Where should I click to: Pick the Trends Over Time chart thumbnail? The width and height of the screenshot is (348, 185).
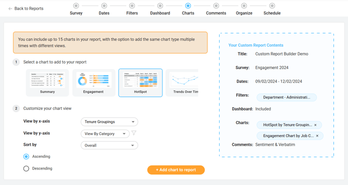tap(182, 83)
